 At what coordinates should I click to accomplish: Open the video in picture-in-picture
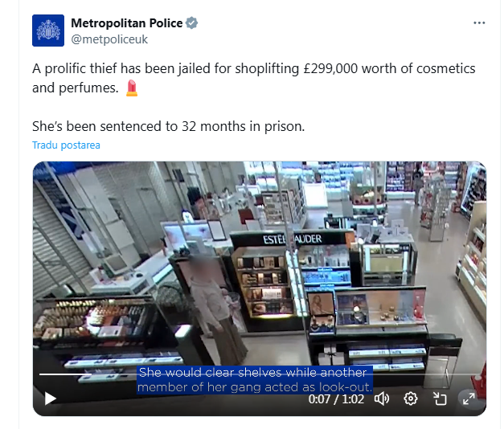coord(440,398)
